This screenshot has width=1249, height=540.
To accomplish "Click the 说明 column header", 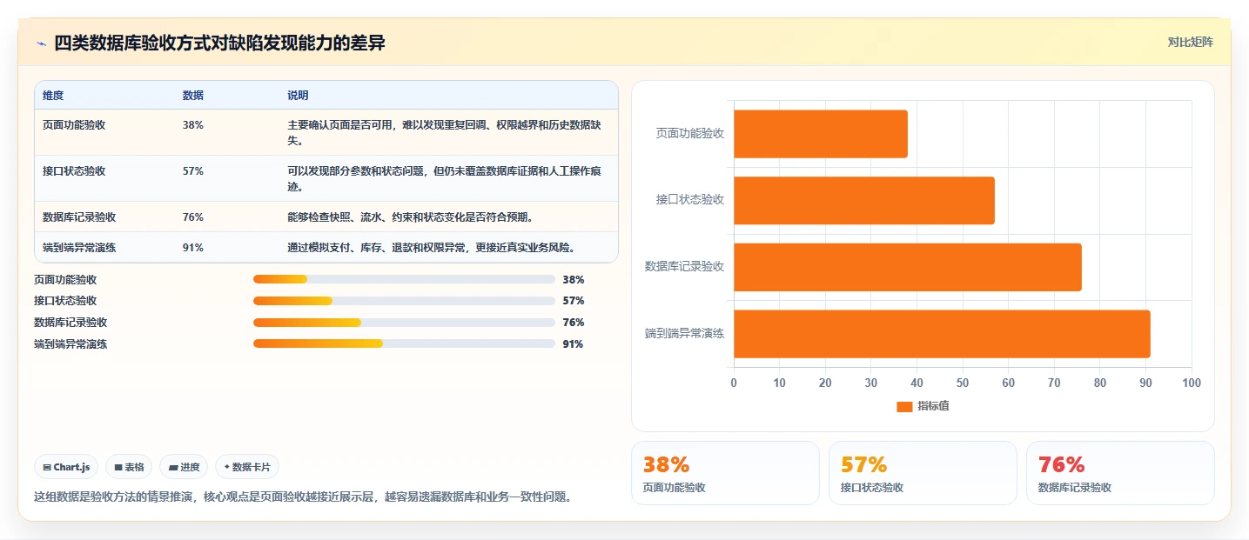I will (x=298, y=96).
